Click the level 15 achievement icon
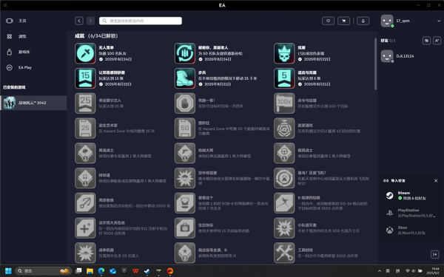The height and width of the screenshot is (277, 444). click(86, 78)
